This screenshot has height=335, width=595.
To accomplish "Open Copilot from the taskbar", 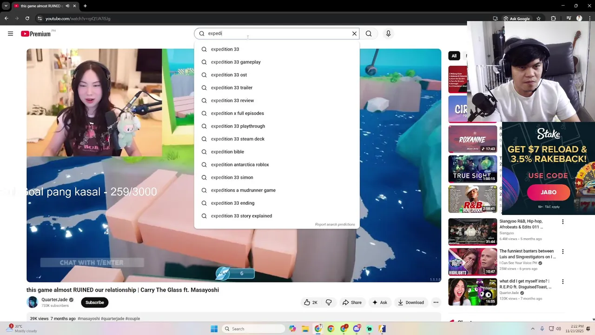I will (x=292, y=329).
